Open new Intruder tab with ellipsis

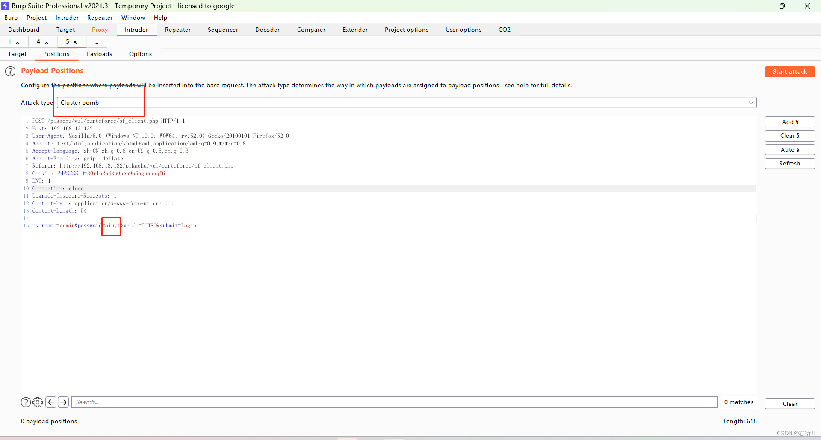(97, 42)
